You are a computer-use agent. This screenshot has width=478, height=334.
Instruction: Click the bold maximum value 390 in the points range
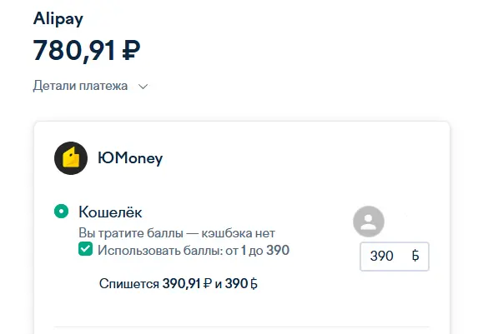pyautogui.click(x=278, y=250)
